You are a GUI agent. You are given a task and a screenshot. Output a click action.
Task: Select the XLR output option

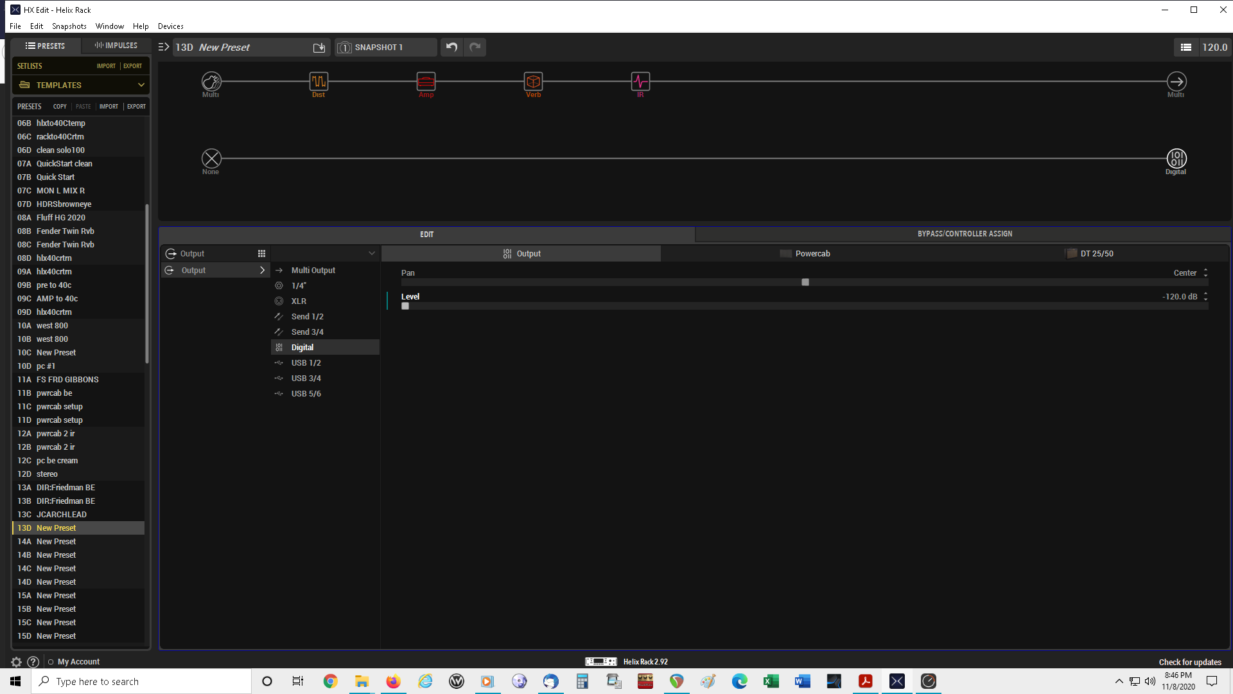click(299, 301)
